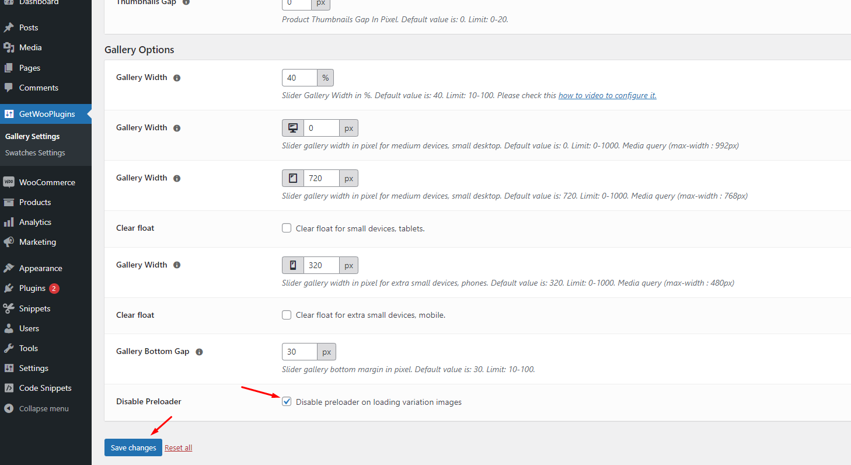Click medium devices width input showing 0

(322, 128)
